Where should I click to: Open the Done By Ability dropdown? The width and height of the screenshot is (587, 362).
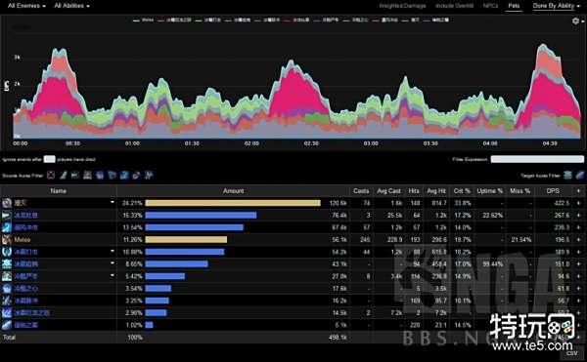click(556, 6)
